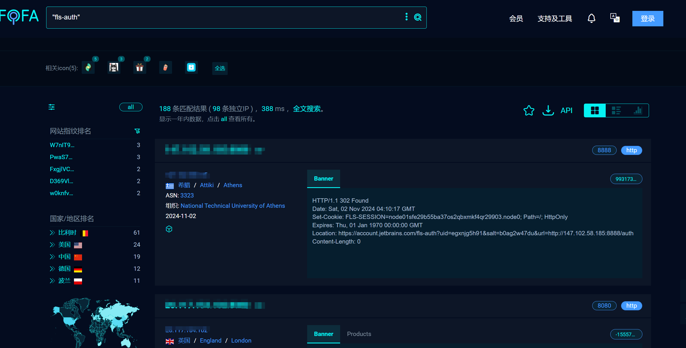Viewport: 686px width, 348px height.
Task: Open National Technical University of Athens link
Action: [233, 206]
